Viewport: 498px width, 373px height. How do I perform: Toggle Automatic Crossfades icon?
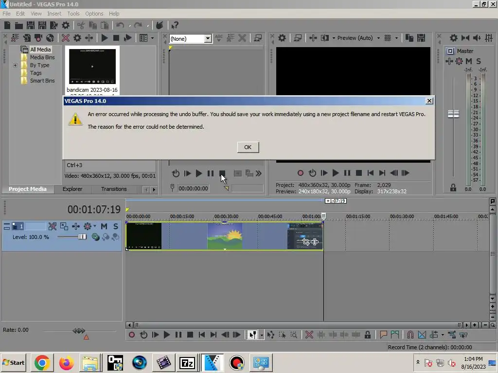[x=422, y=335]
